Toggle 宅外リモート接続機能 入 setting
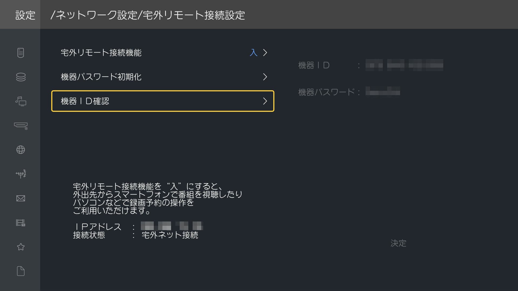Viewport: 518px width, 291px height. [x=253, y=53]
